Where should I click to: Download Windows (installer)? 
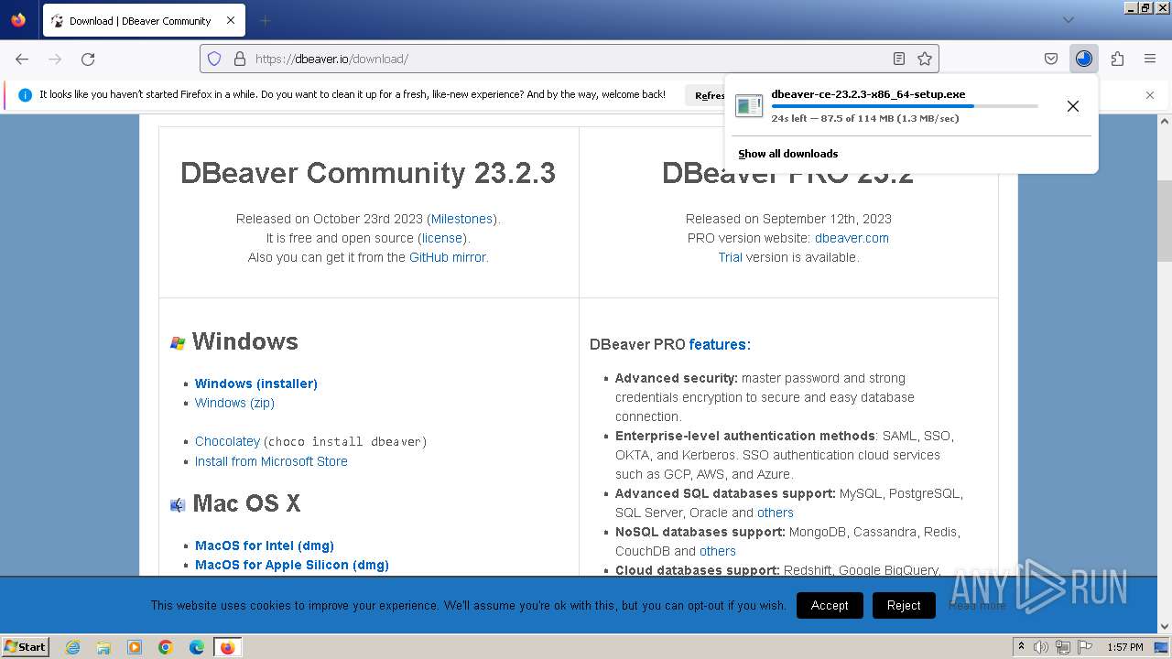click(x=256, y=384)
